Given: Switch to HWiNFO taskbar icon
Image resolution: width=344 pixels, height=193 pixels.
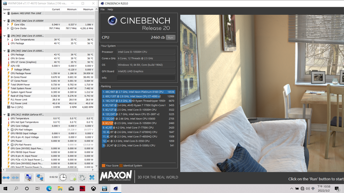Looking at the screenshot, I should 105,188.
